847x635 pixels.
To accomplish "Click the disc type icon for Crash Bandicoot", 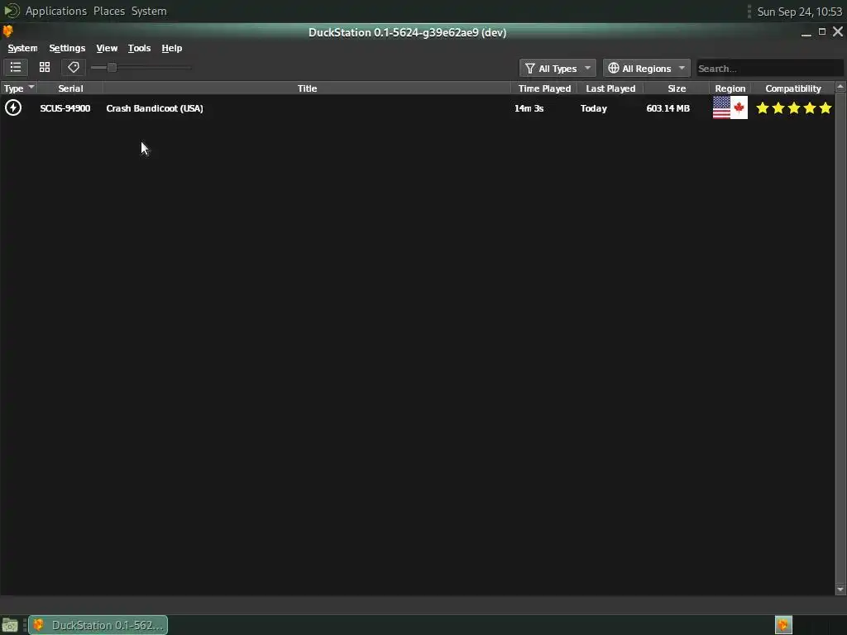I will [13, 107].
